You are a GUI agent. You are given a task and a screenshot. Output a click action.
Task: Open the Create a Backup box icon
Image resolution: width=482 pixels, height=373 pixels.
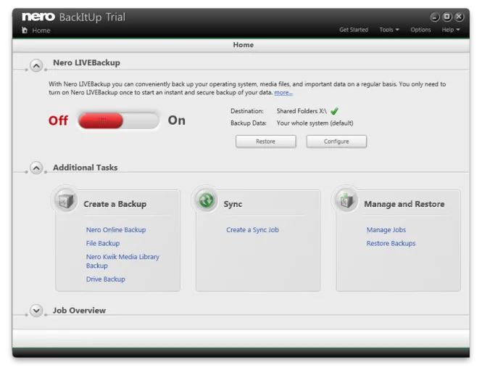pyautogui.click(x=65, y=201)
